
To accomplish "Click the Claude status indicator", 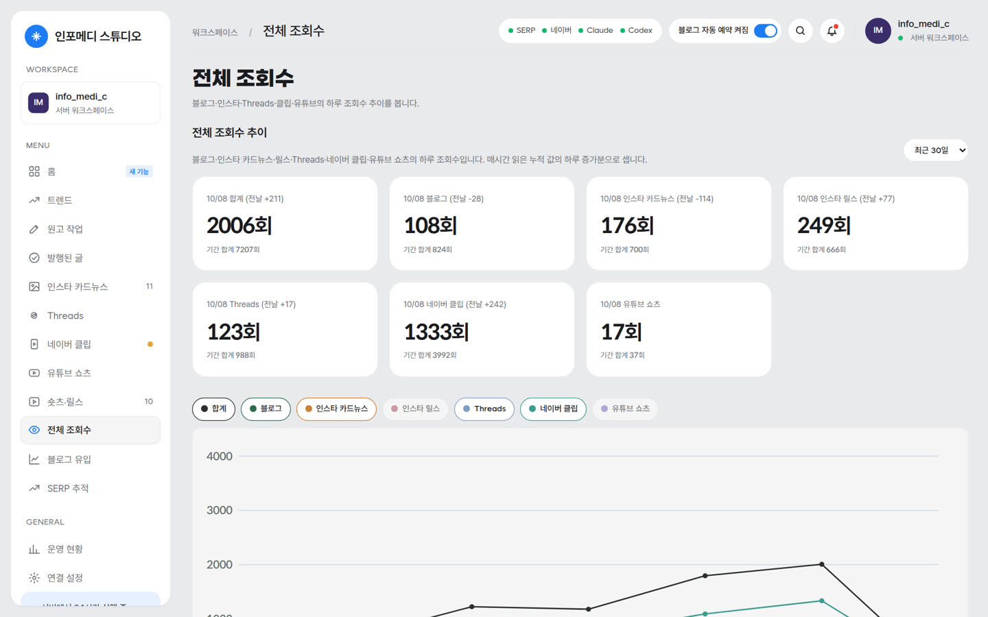I will click(x=596, y=31).
